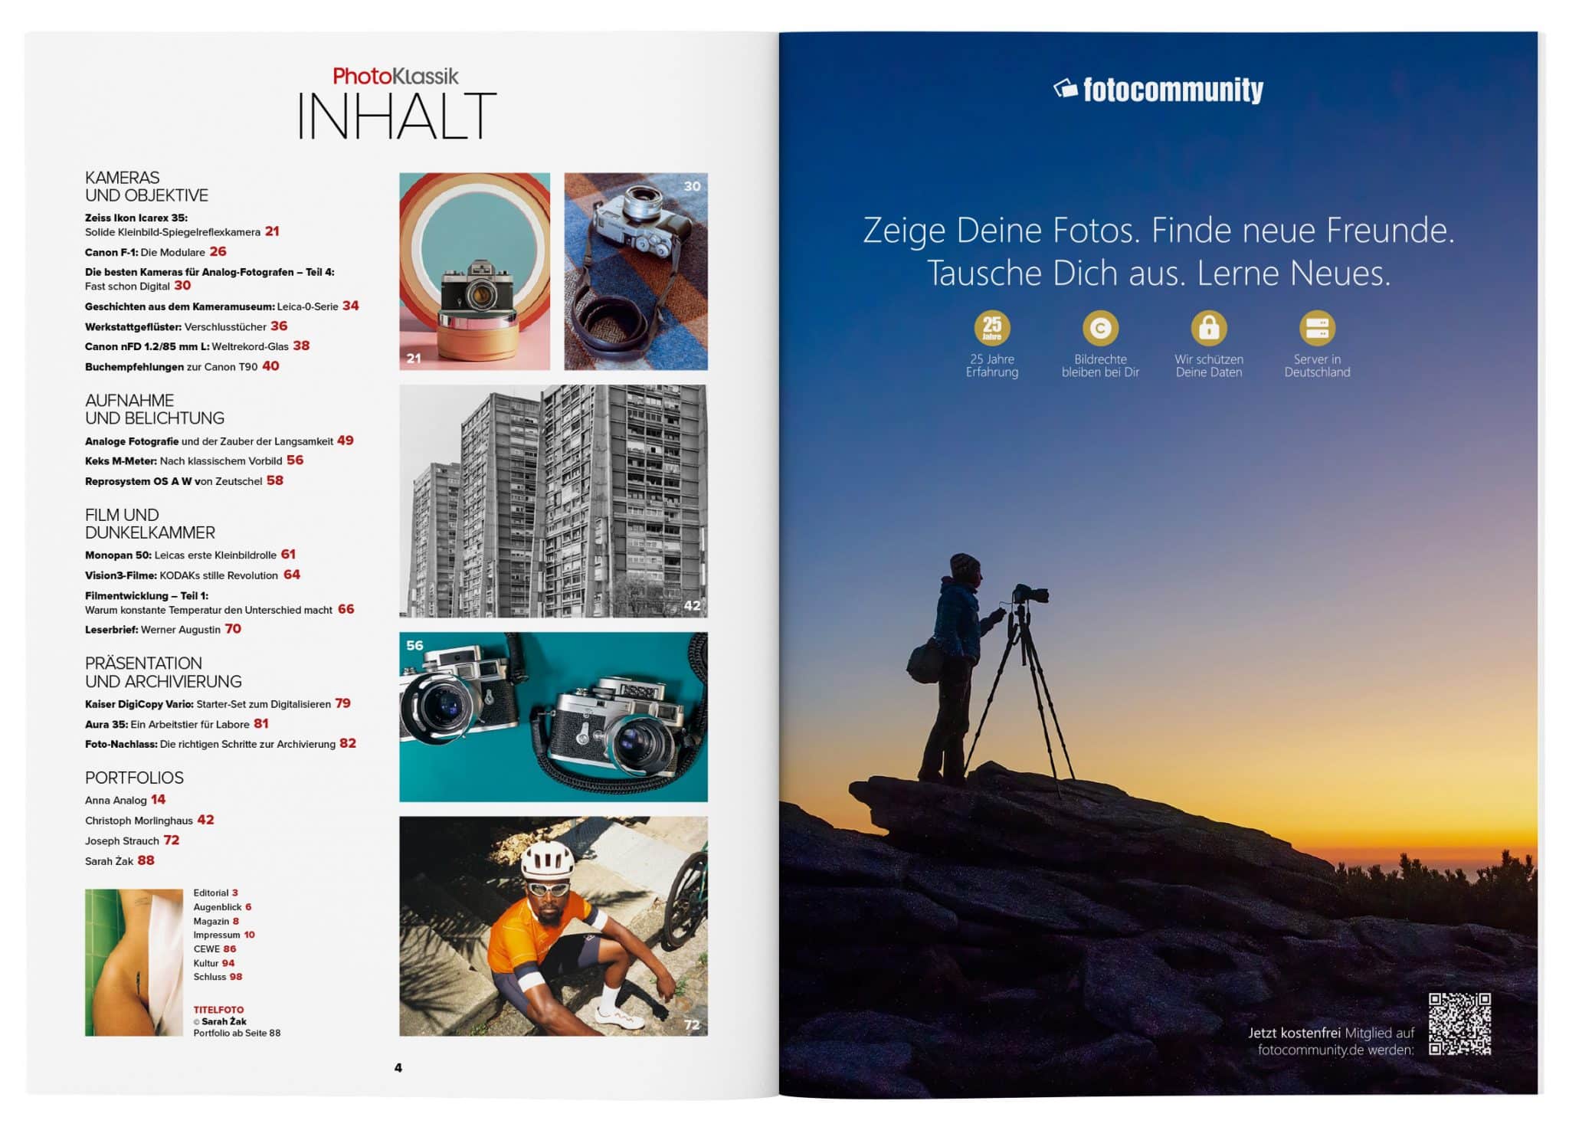The width and height of the screenshot is (1569, 1127).
Task: Click the QR code for fotocommunity
Action: pos(1459,1024)
